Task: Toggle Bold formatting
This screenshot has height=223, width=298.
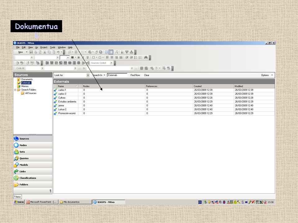Action: pyautogui.click(x=79, y=58)
